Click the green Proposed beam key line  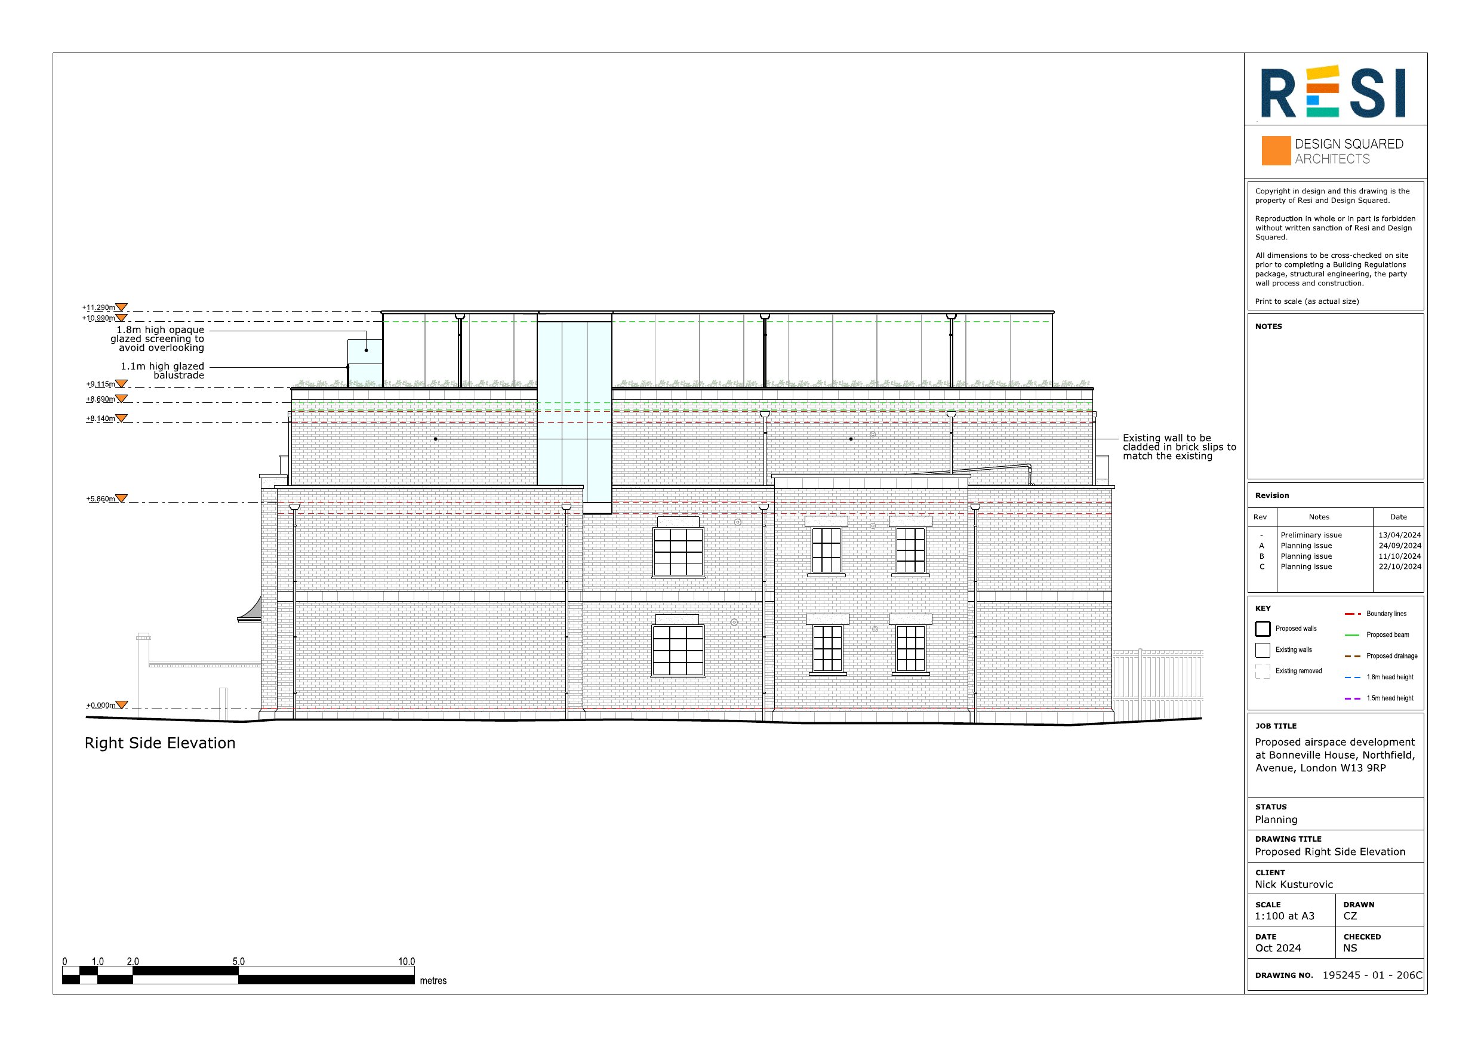1352,636
